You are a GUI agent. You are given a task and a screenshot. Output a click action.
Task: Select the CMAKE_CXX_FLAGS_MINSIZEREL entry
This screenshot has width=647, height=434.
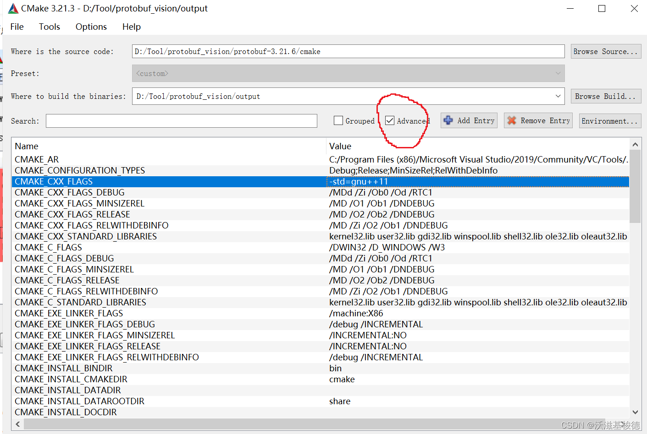(x=80, y=203)
